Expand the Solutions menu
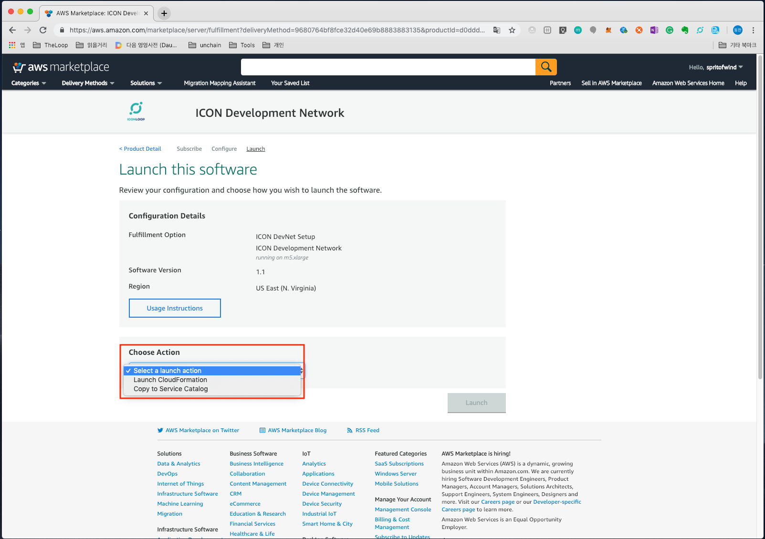Image resolution: width=765 pixels, height=539 pixels. point(146,83)
